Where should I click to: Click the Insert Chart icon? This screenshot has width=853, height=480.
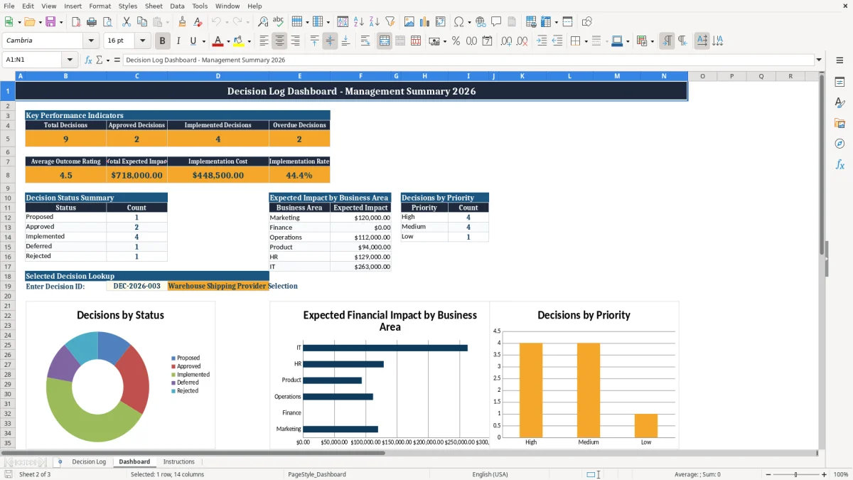pos(425,22)
